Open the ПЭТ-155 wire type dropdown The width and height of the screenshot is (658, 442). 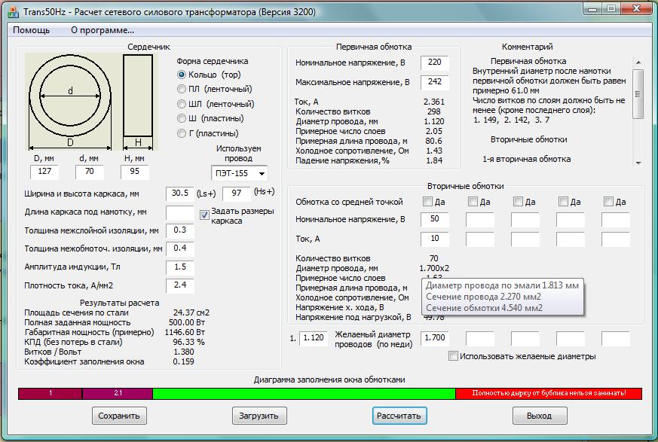(238, 174)
